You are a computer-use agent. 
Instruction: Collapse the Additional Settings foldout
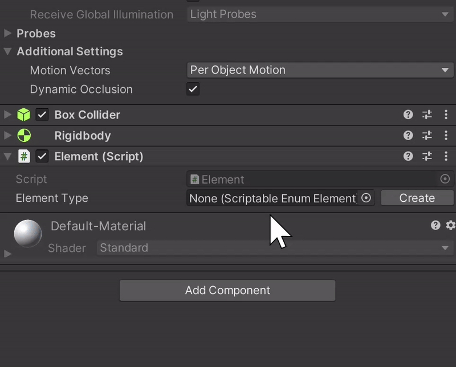click(7, 51)
